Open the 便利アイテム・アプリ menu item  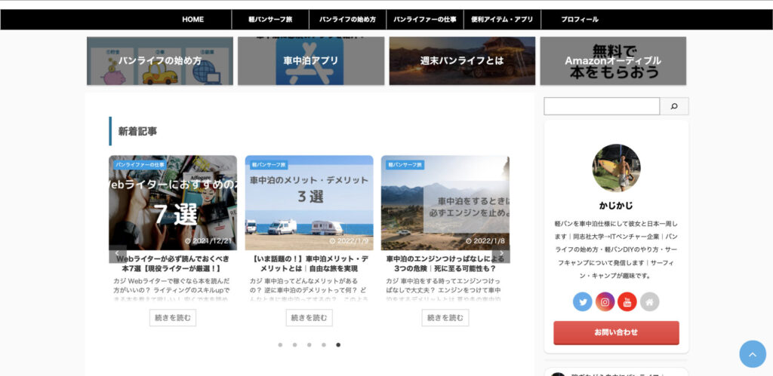[502, 20]
